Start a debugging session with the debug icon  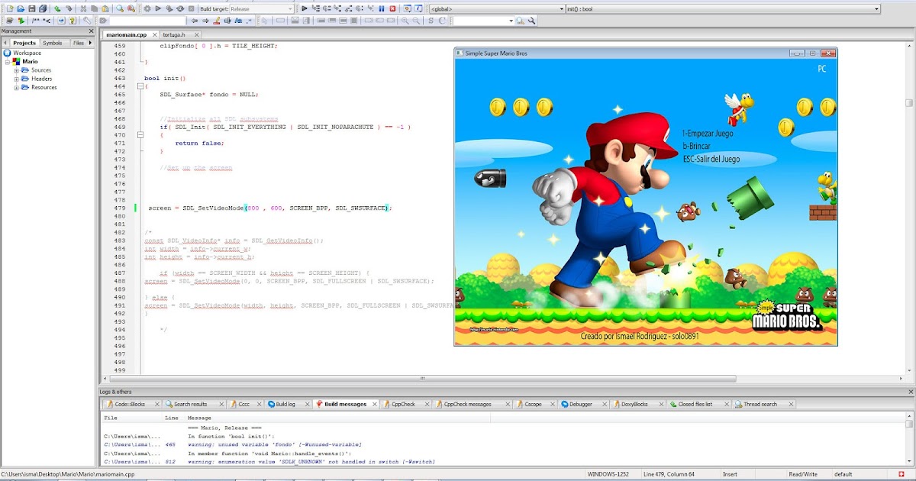pos(305,8)
